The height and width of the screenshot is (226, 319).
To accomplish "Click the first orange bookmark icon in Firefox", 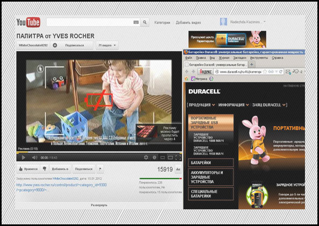I will [x=186, y=79].
